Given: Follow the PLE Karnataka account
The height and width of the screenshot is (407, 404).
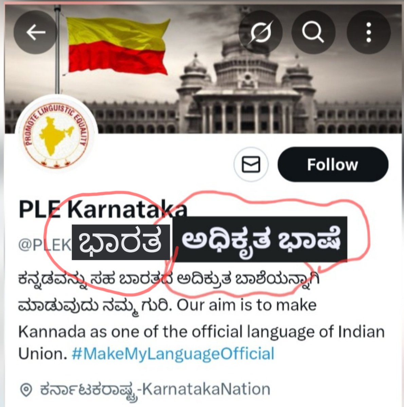Looking at the screenshot, I should tap(333, 165).
